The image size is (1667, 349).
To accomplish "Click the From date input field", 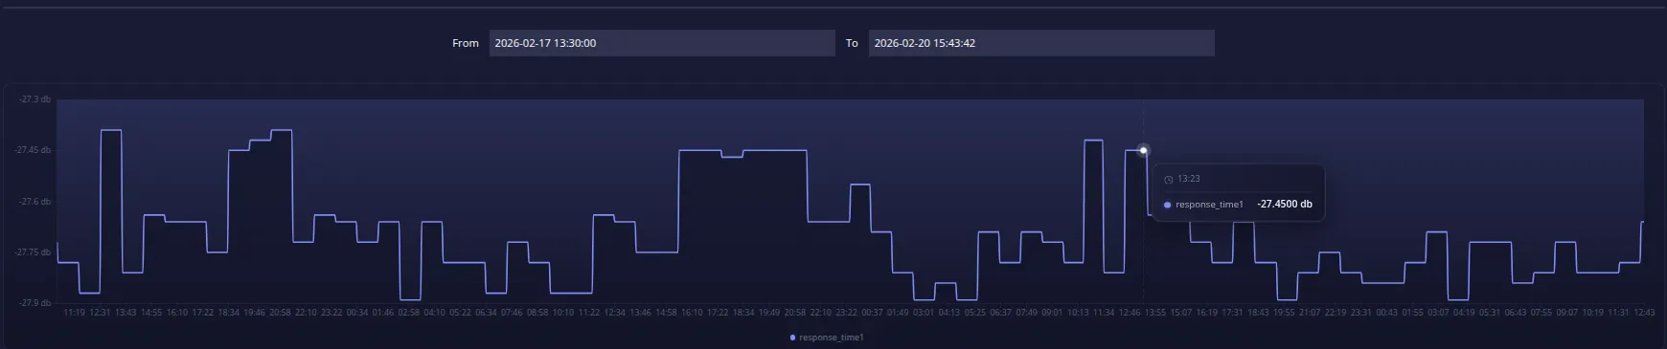I will [662, 43].
